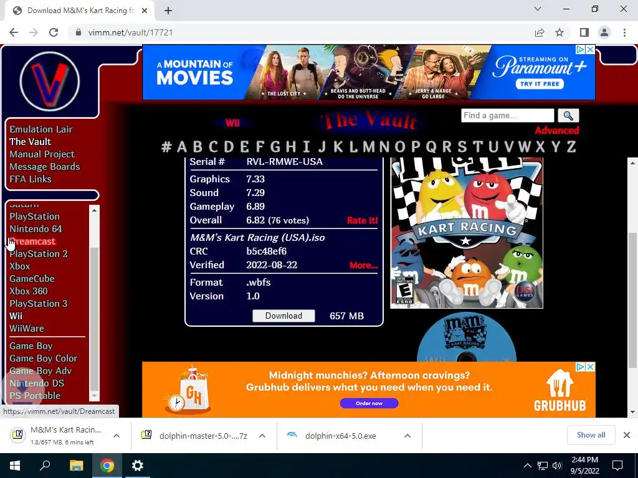638x478 pixels.
Task: Open the volume control
Action: coord(557,466)
